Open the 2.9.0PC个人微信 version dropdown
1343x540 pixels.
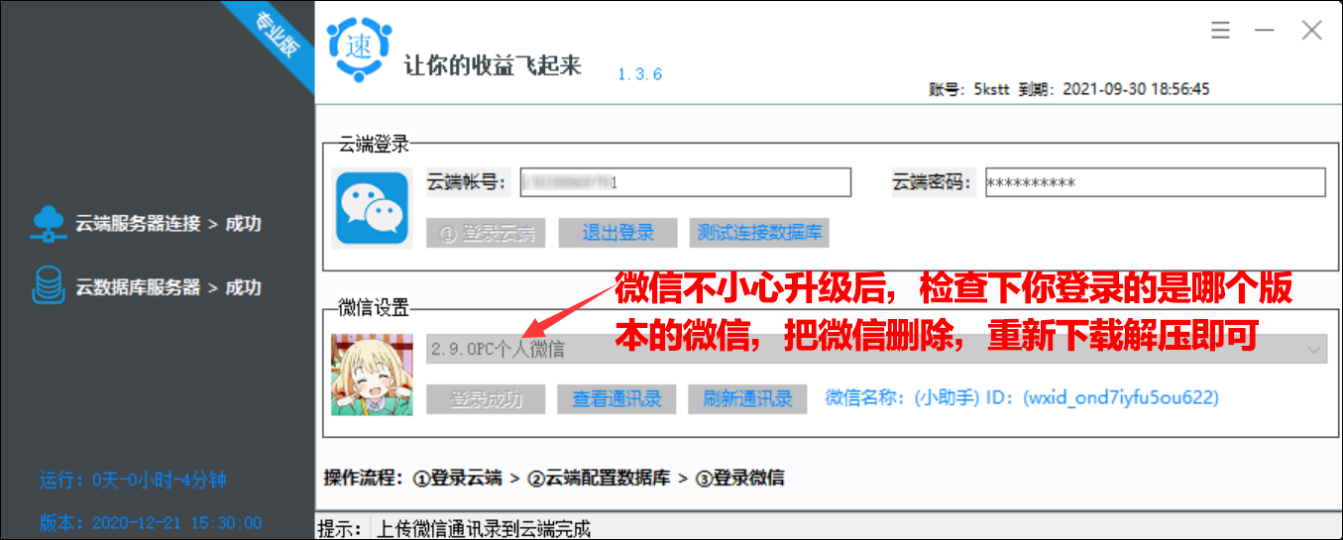[877, 349]
